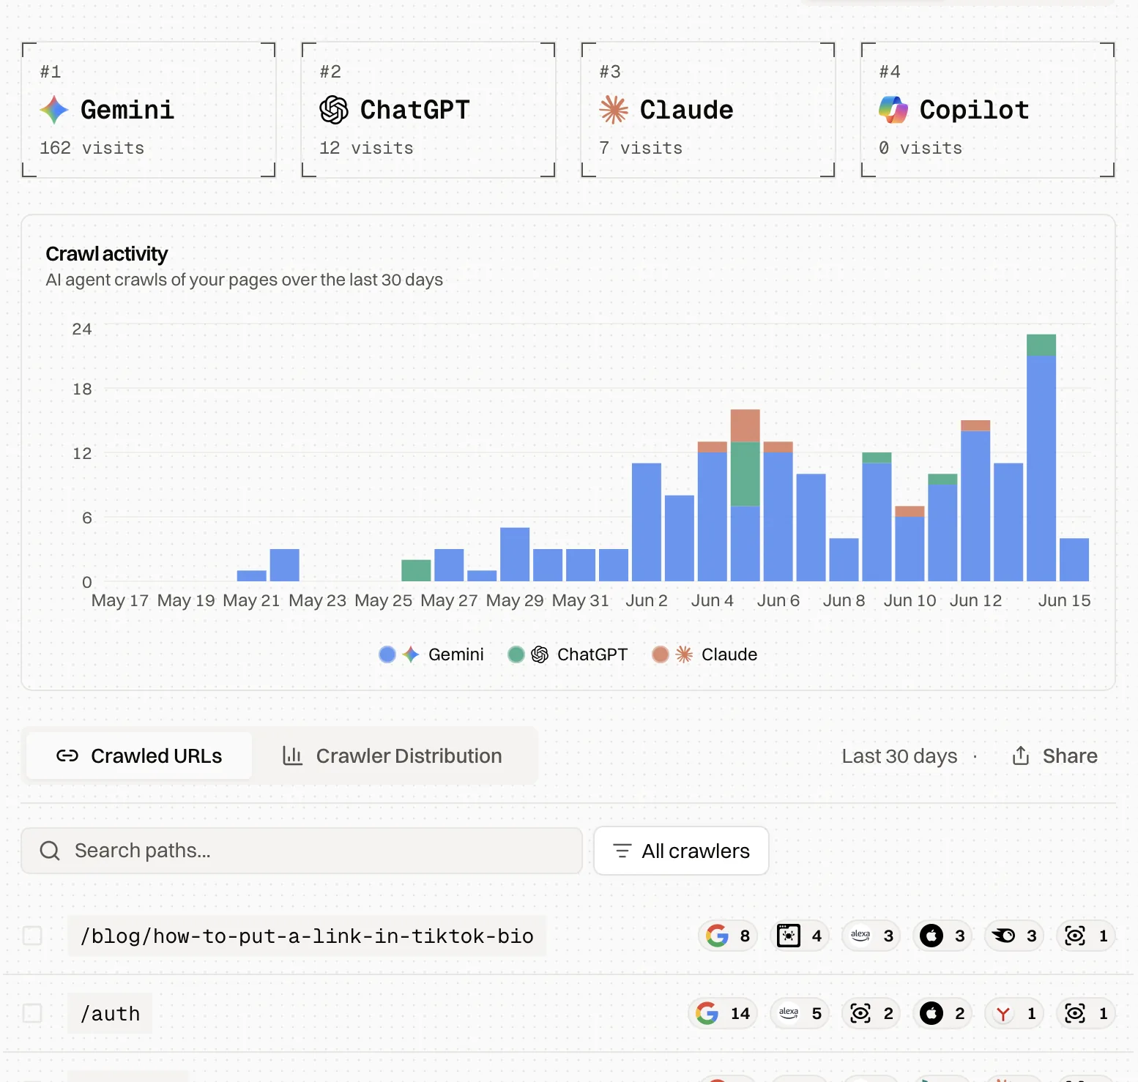Click the "0 visits" text on Copilot card

coord(921,148)
